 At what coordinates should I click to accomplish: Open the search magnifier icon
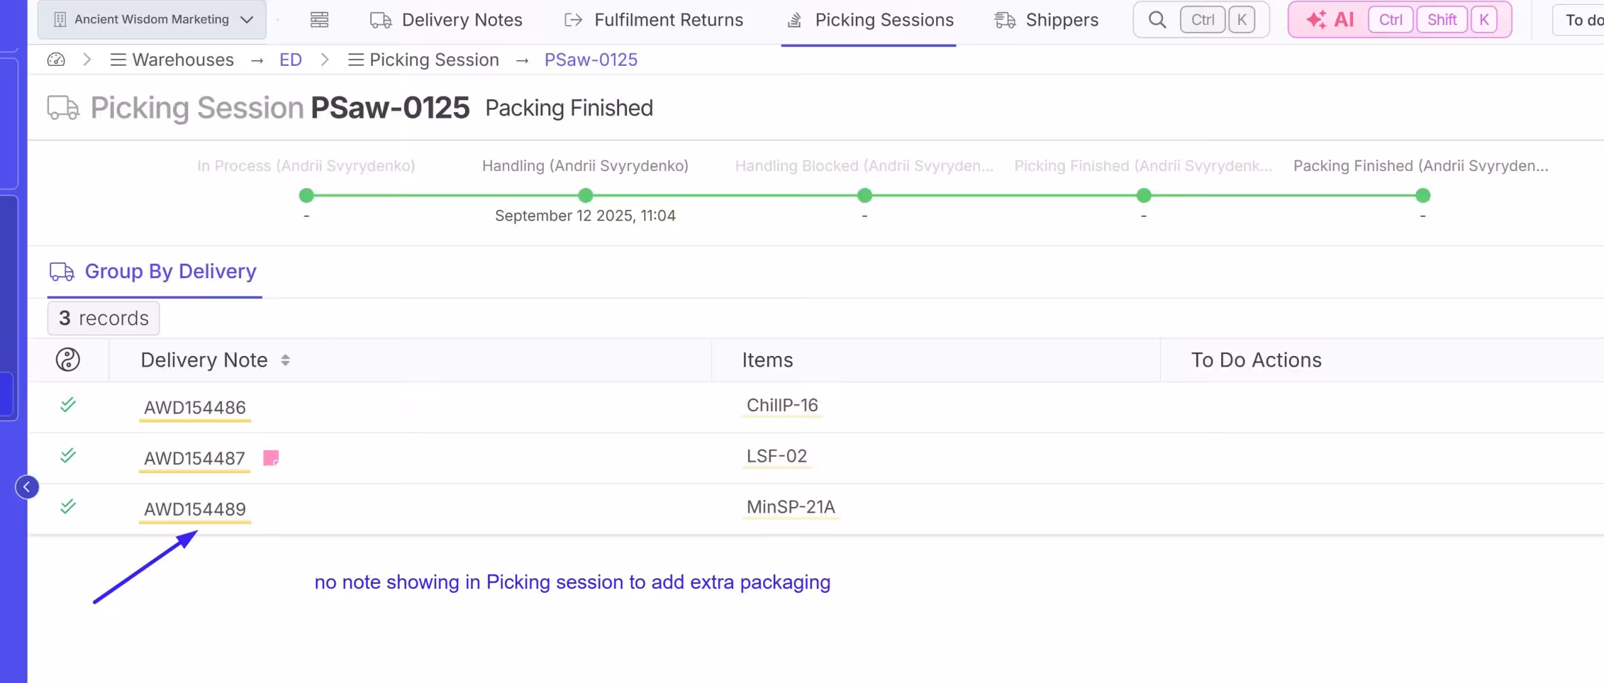1157,20
